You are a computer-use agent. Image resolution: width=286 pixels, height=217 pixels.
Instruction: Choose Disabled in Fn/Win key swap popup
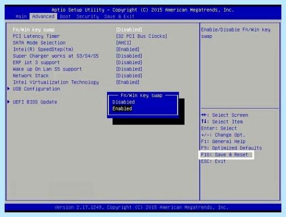point(123,102)
